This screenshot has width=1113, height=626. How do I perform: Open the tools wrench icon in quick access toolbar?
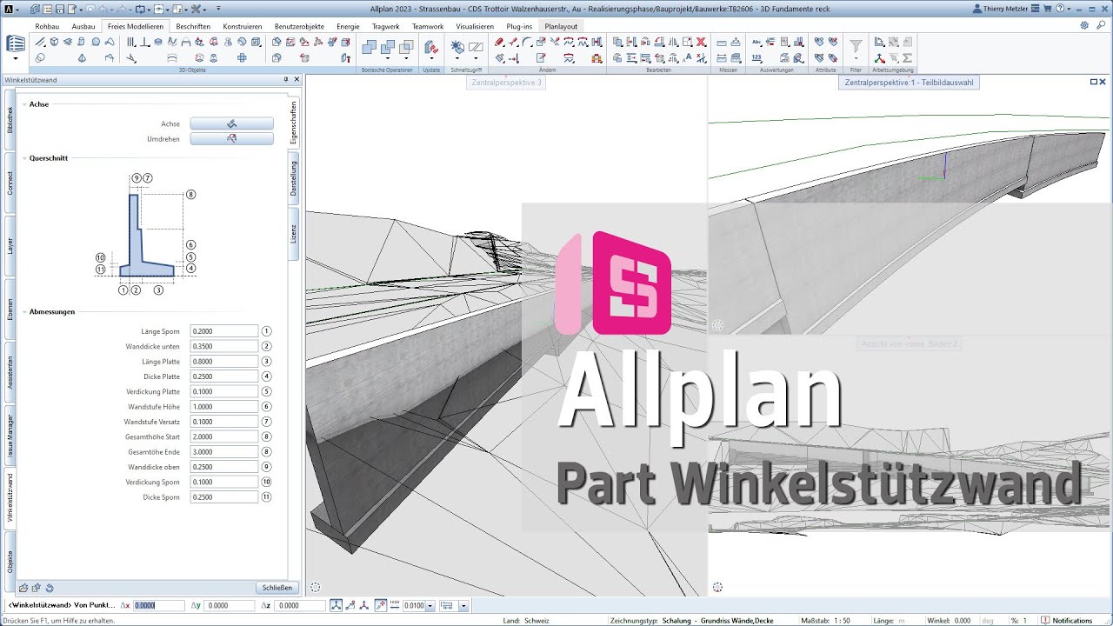point(196,9)
